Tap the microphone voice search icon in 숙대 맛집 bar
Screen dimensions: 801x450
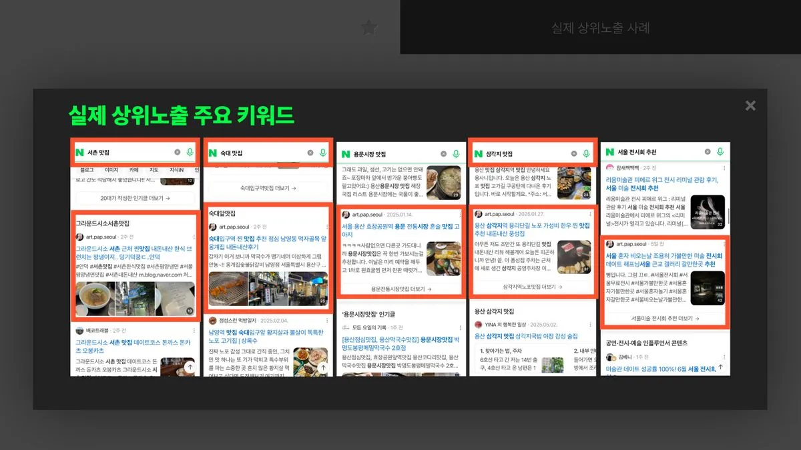click(324, 153)
